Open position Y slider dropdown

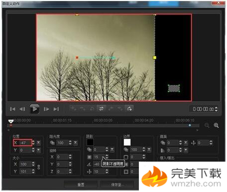click(x=38, y=150)
